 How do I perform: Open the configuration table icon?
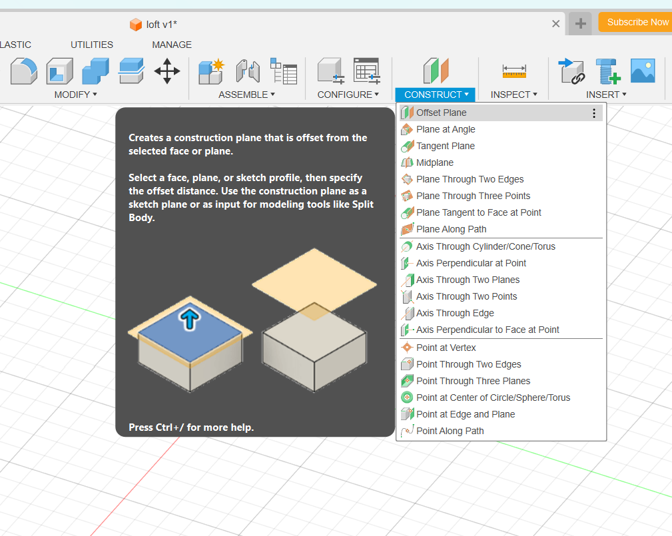click(x=367, y=71)
